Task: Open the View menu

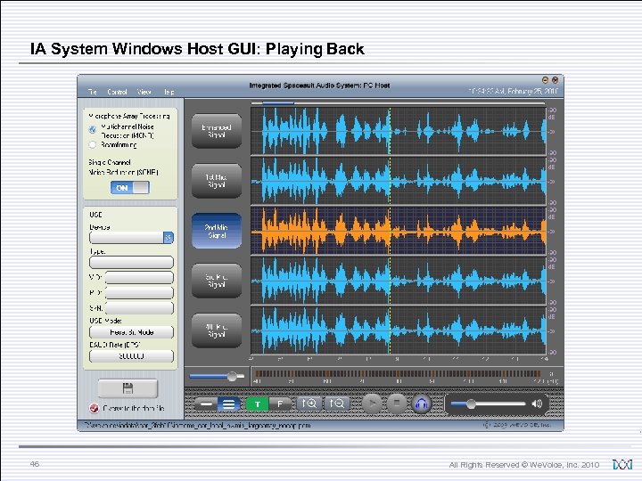Action: pos(144,92)
